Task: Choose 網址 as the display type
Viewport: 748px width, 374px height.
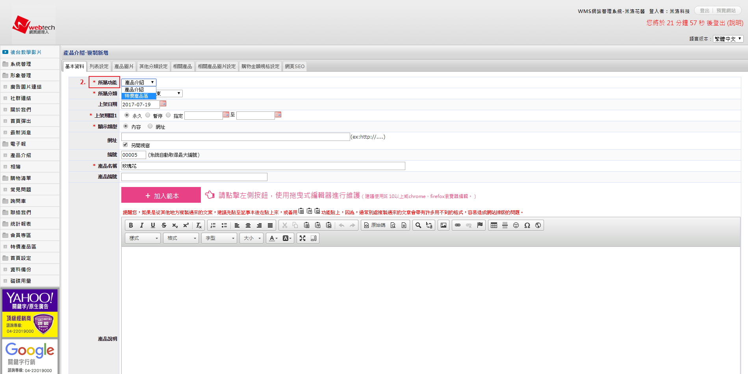Action: (x=150, y=126)
